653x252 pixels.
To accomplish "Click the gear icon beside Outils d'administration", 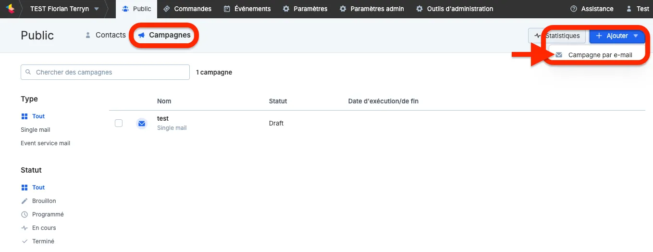I will (419, 9).
